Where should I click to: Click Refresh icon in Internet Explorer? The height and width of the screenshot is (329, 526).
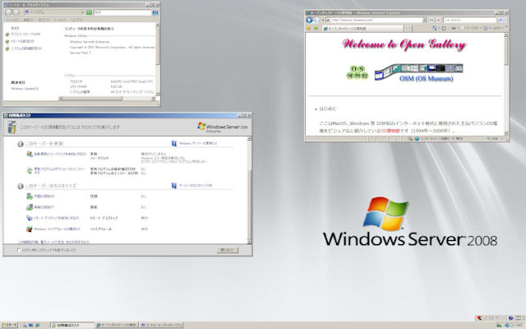(x=431, y=20)
